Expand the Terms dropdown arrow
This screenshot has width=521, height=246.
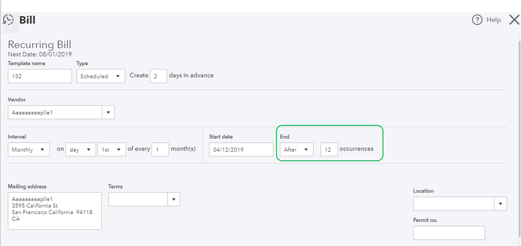coord(174,200)
